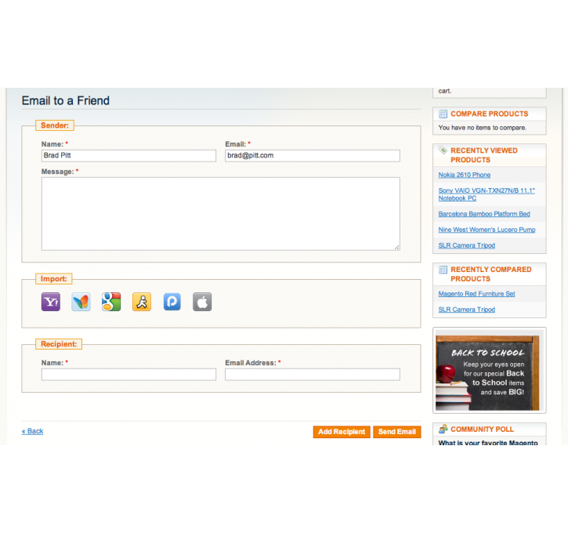This screenshot has height=533, width=568.
Task: Import contacts from Yahoo icon
Action: tap(51, 302)
